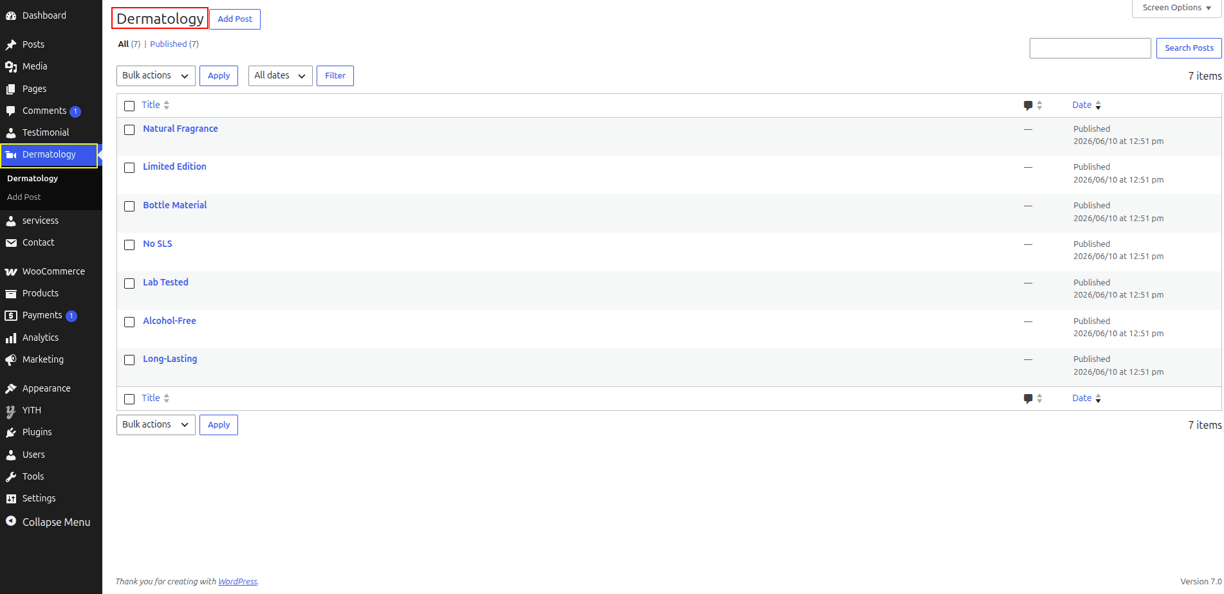
Task: Click the Plugins plug icon
Action: [11, 433]
